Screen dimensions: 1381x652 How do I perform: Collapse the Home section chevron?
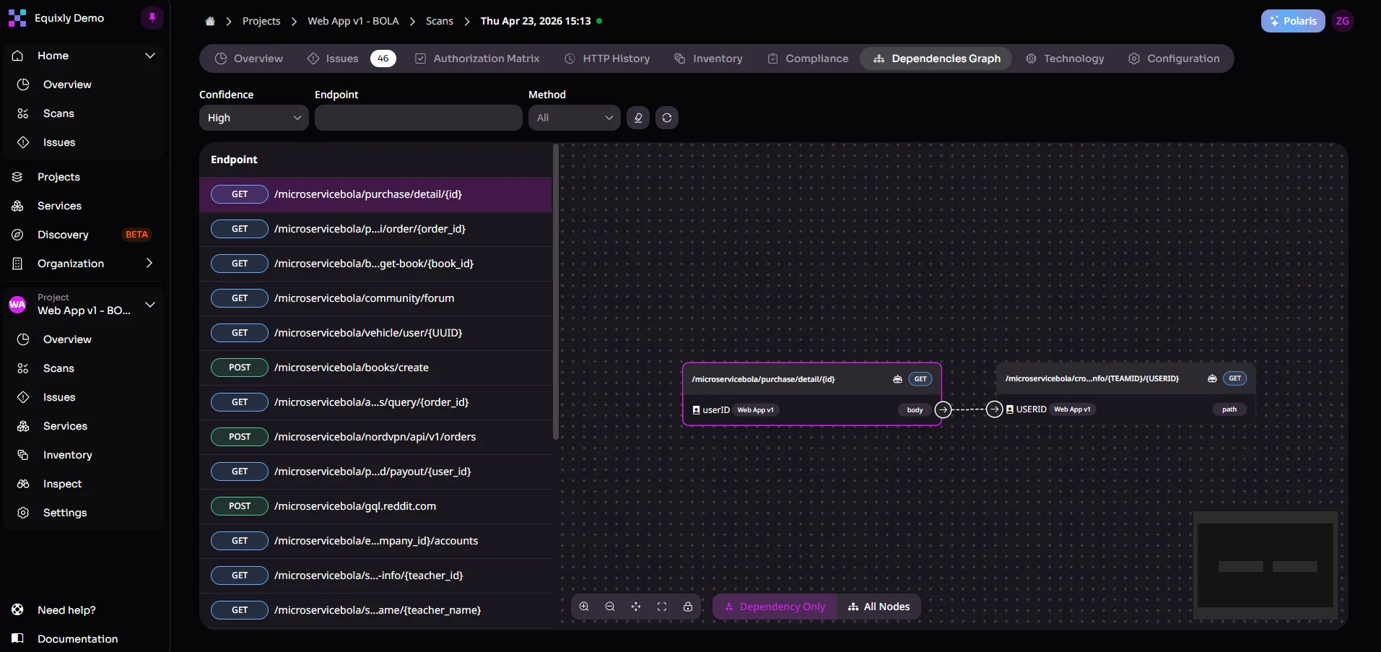[x=150, y=56]
